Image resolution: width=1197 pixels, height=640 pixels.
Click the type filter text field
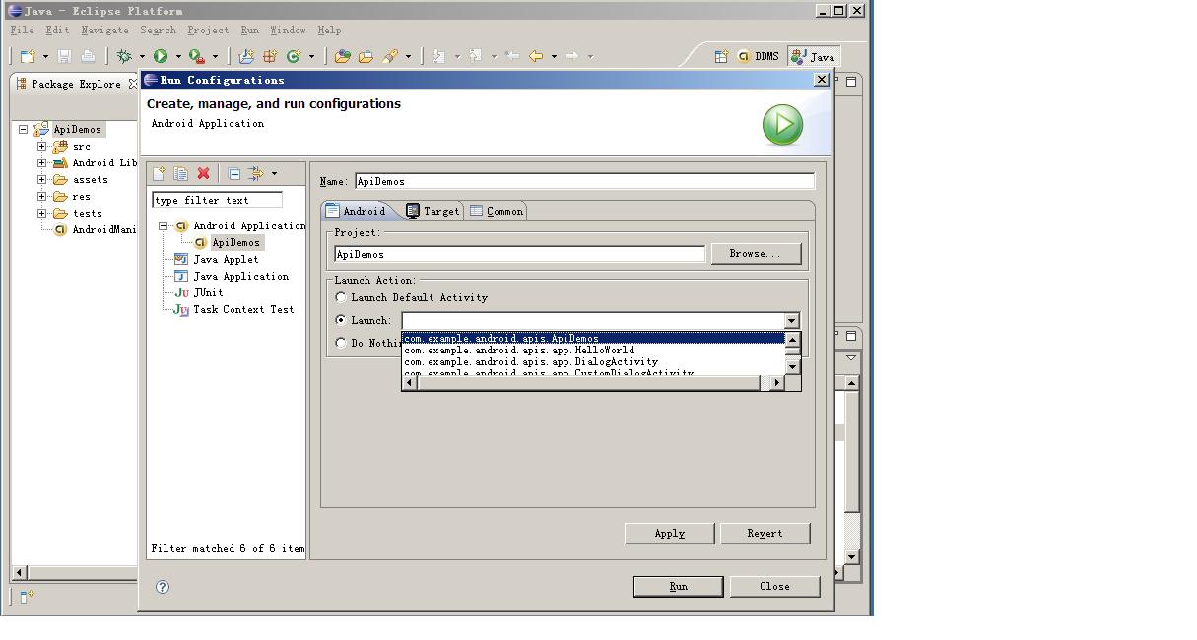coord(217,200)
